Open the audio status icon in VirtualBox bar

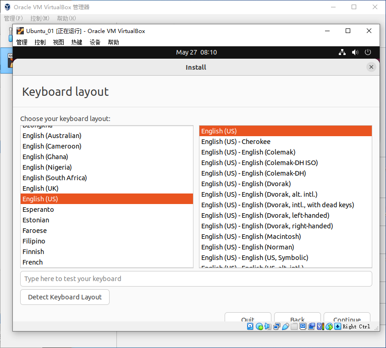268,326
